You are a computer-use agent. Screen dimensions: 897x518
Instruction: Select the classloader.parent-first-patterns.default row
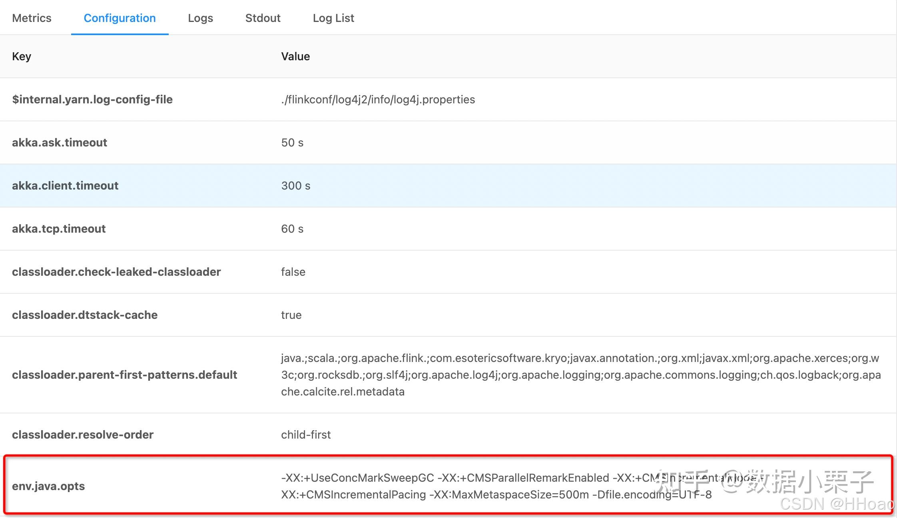pyautogui.click(x=124, y=375)
